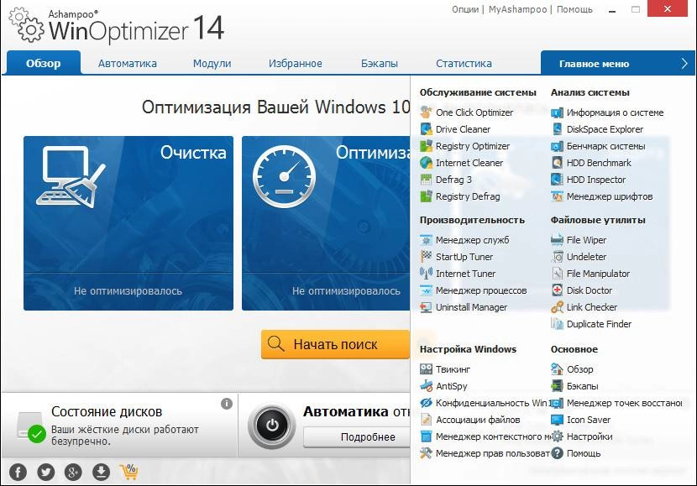Viewport: 697px width, 486px height.
Task: Open Конфиденциальность Win10 eye icon
Action: (426, 403)
